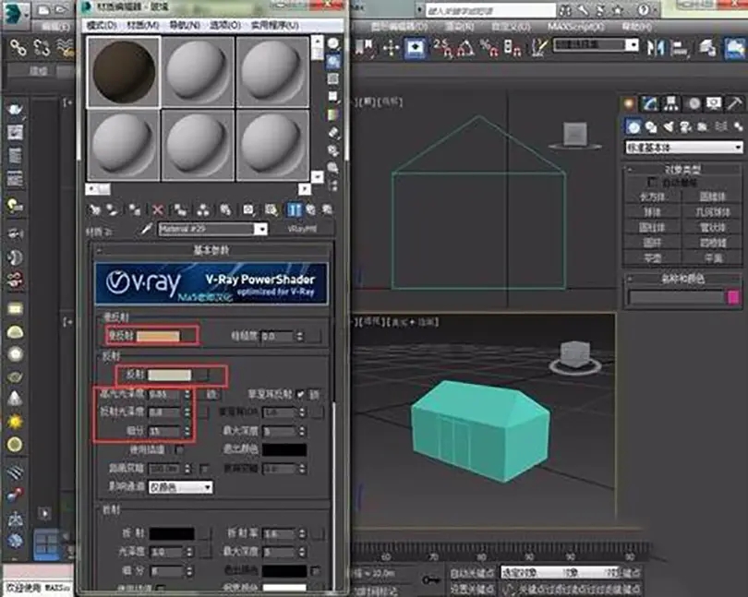Open the Motion panel wheel icon

694,103
